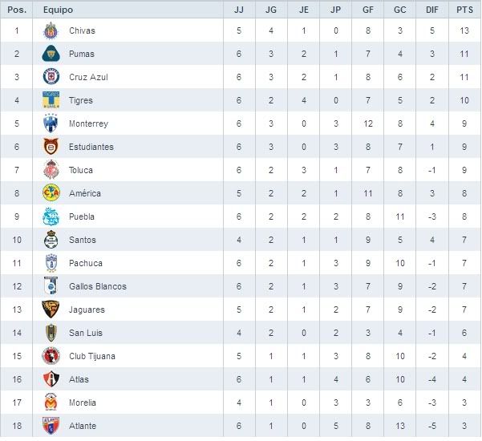
Task: Sort table by PTS column header
Action: tap(464, 10)
